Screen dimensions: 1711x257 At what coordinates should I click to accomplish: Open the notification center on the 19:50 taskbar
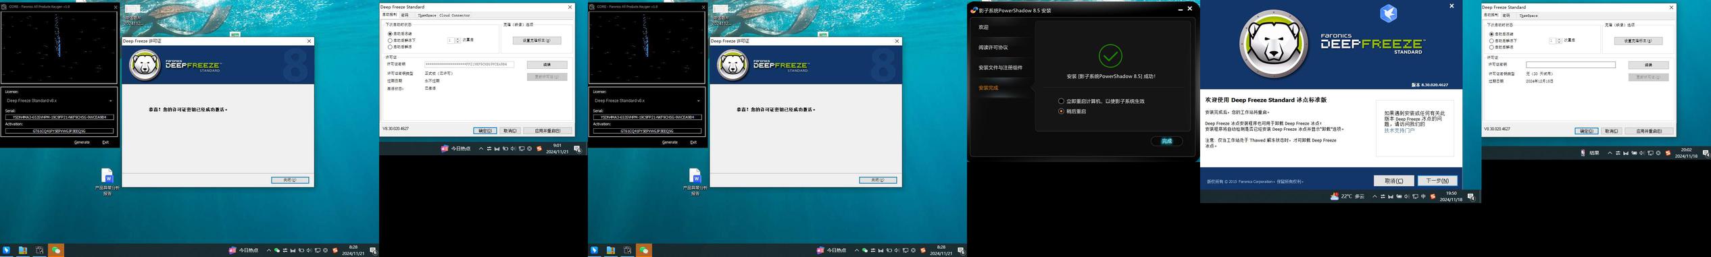1470,197
